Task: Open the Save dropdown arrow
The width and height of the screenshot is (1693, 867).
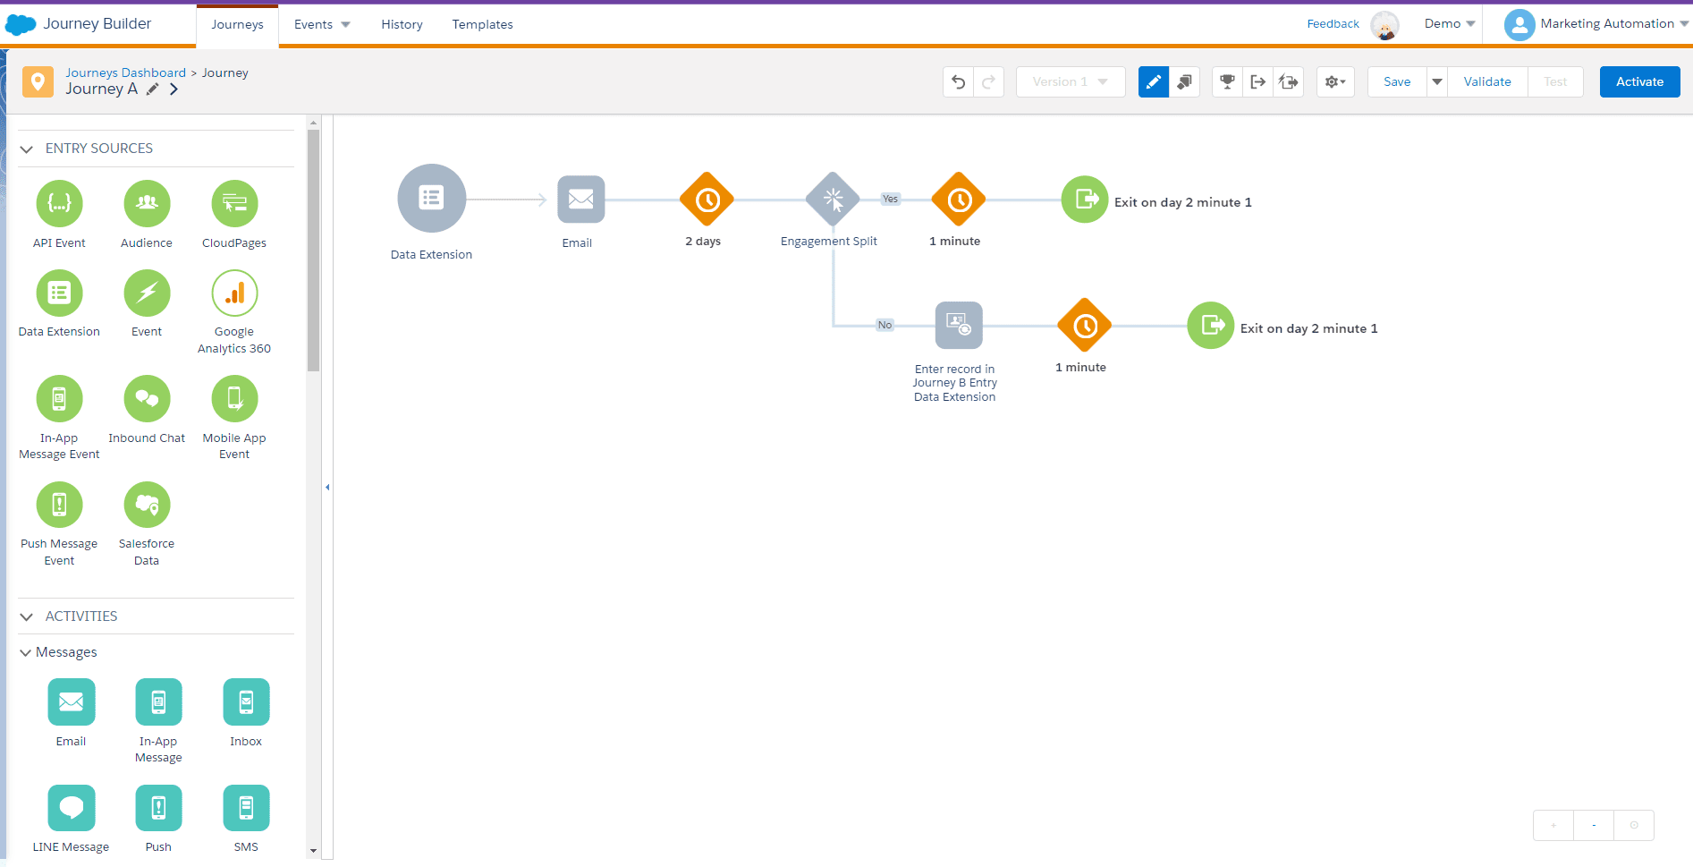Action: [1436, 82]
